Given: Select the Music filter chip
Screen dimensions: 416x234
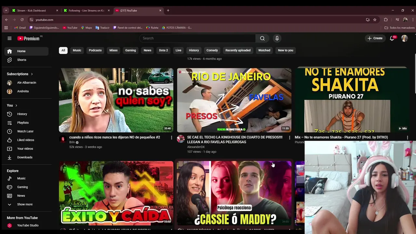Looking at the screenshot, I should tap(77, 50).
